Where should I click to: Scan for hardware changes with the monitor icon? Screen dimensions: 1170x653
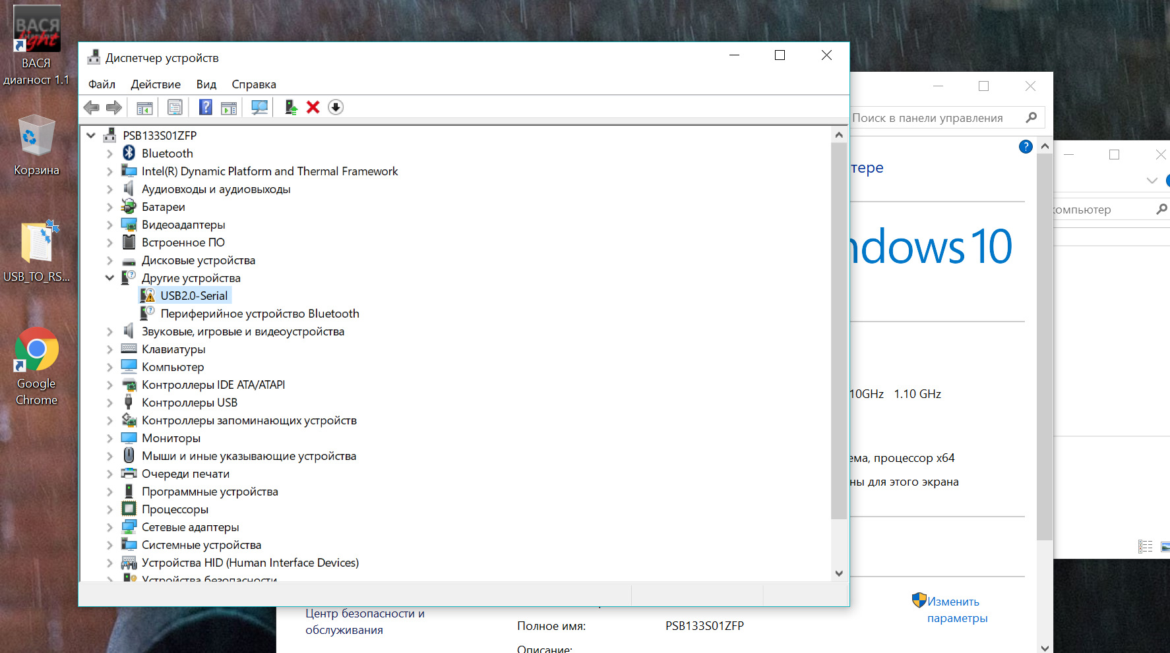click(260, 107)
